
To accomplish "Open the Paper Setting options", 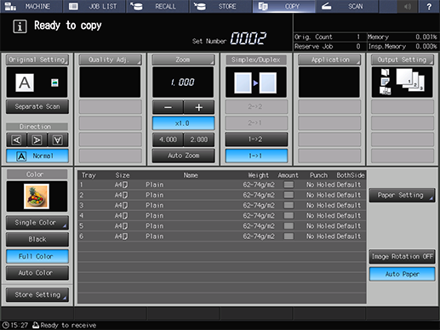I will 402,195.
